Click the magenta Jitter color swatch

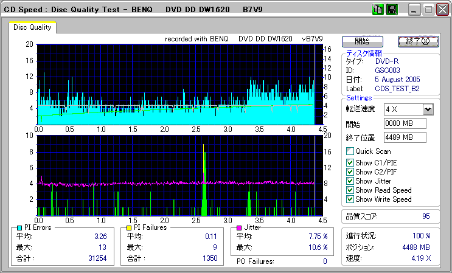(239, 228)
